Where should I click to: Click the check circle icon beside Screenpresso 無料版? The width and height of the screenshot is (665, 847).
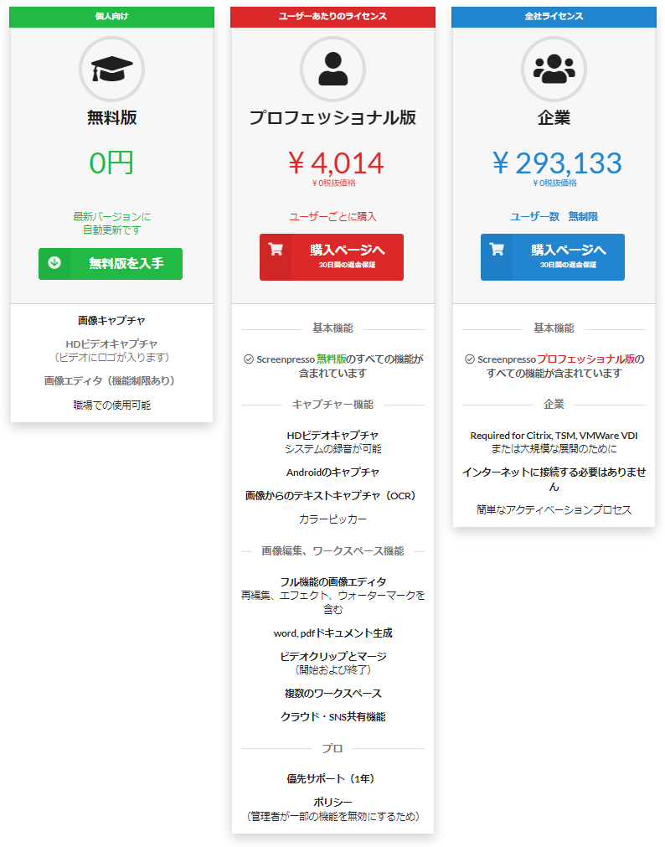pyautogui.click(x=248, y=359)
